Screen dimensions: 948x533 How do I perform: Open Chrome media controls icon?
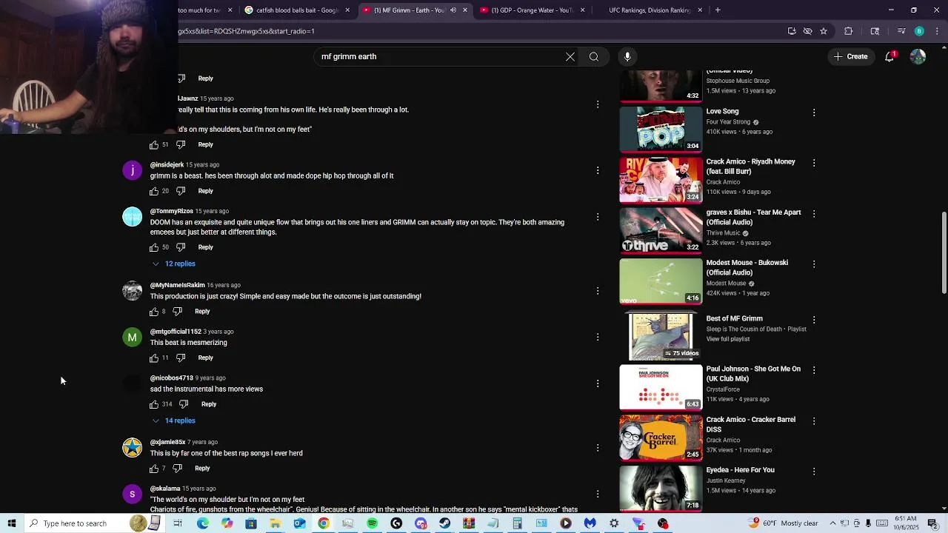(x=901, y=31)
